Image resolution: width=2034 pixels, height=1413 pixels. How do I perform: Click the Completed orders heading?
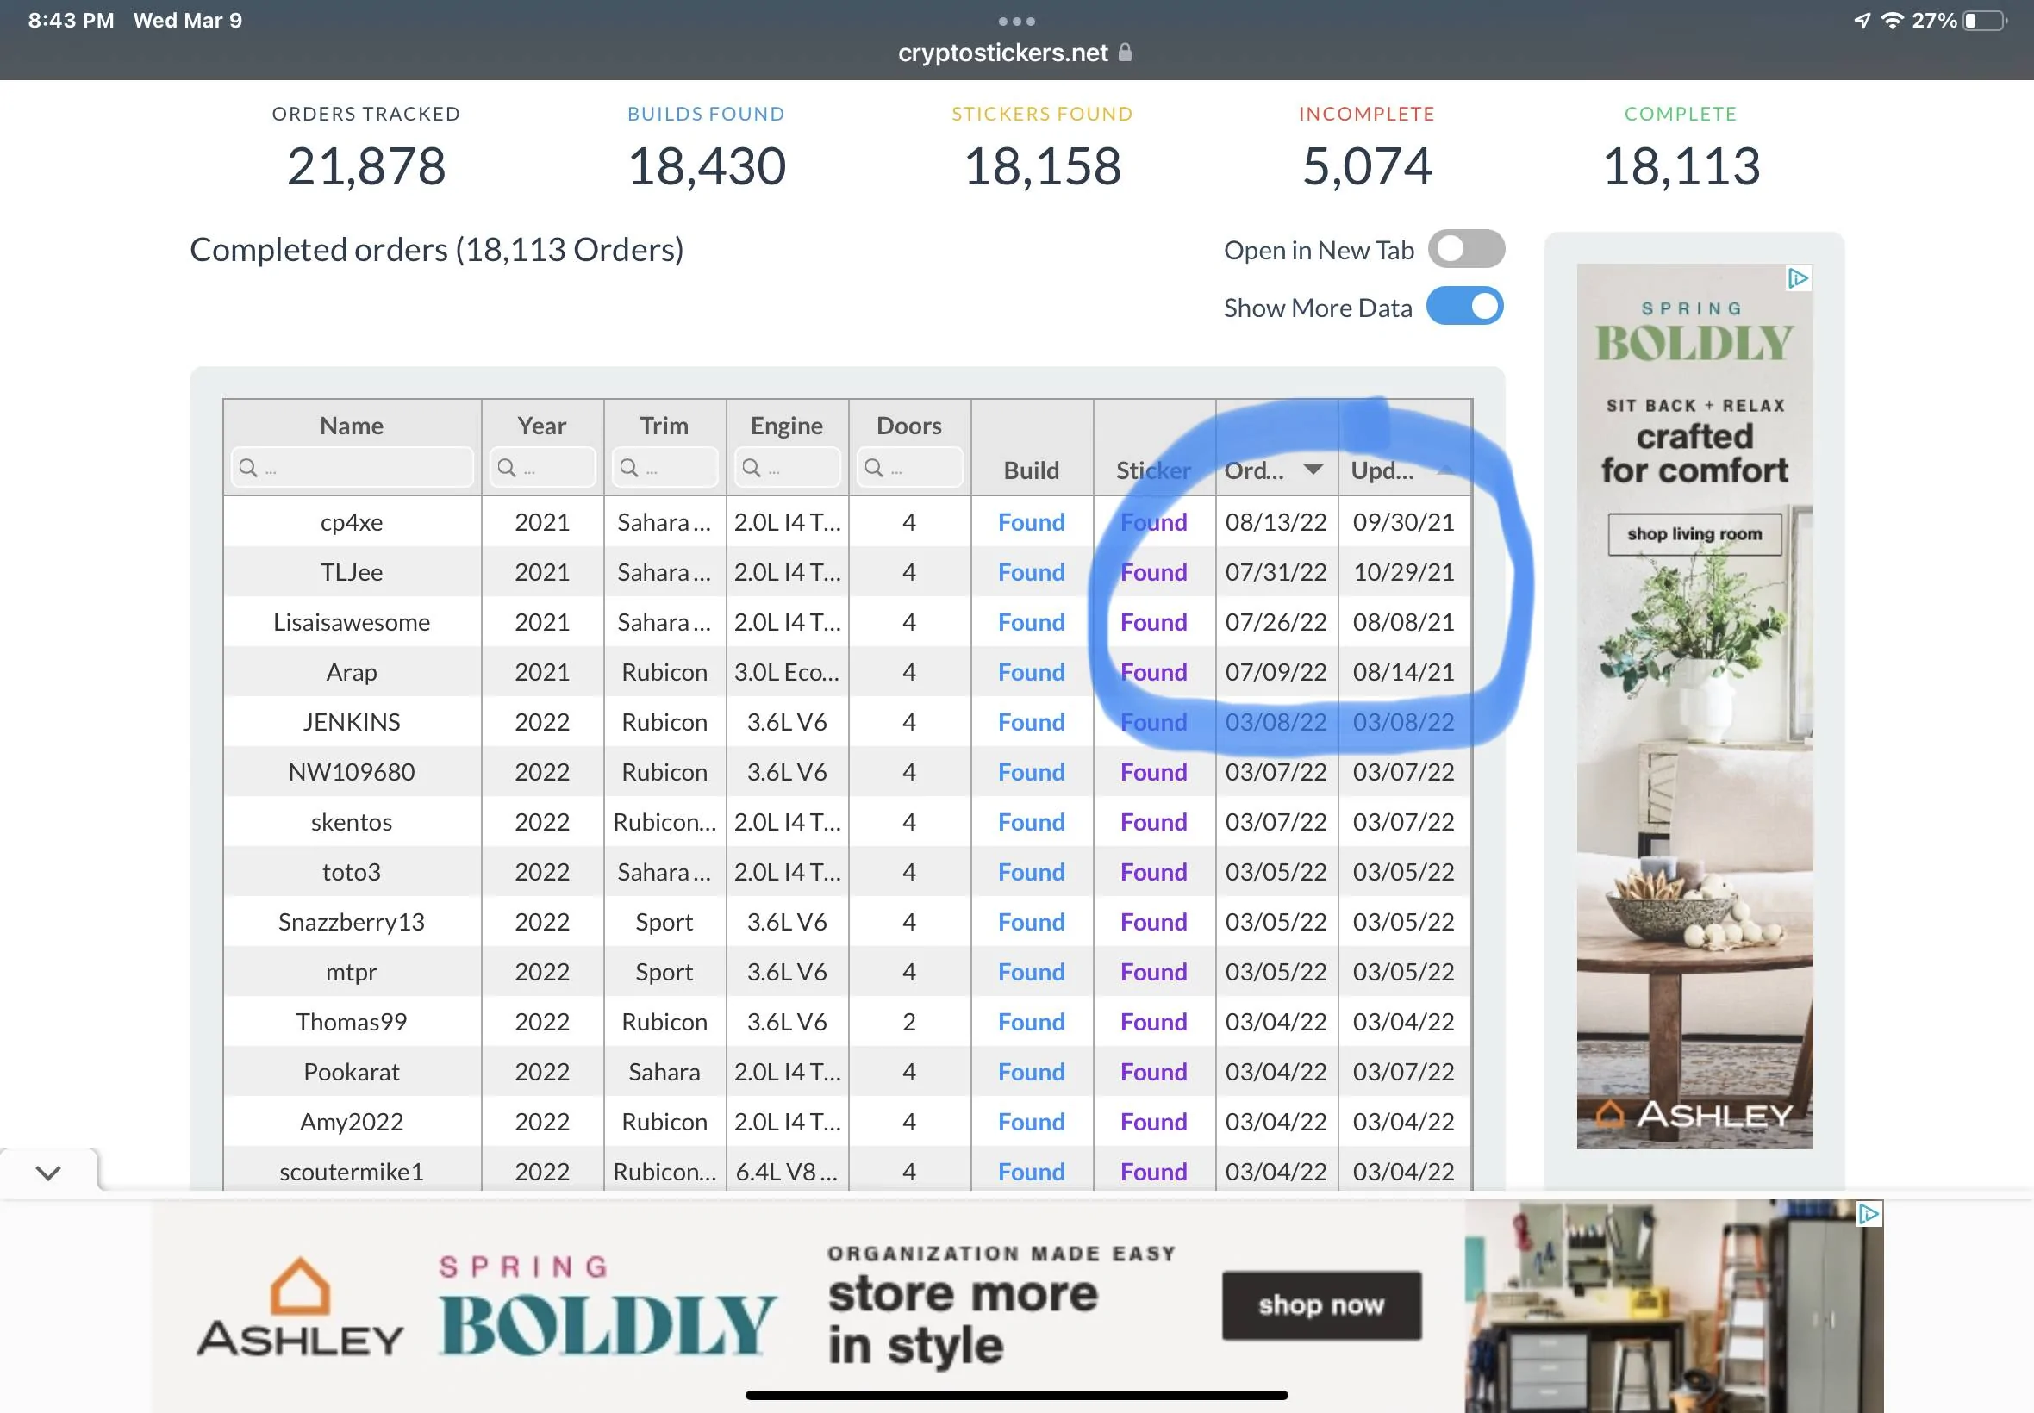[x=437, y=251]
